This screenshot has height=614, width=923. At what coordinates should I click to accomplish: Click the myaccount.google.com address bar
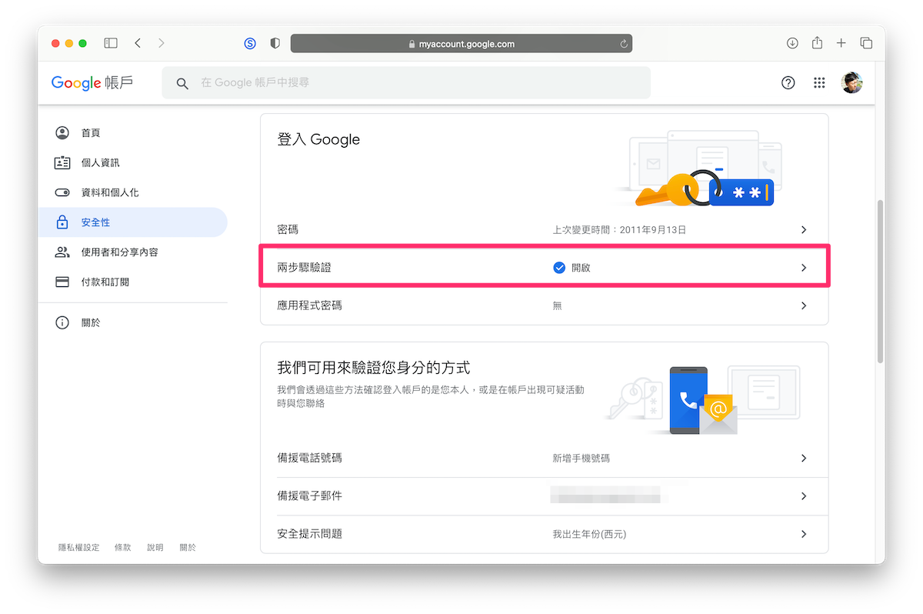[x=461, y=44]
